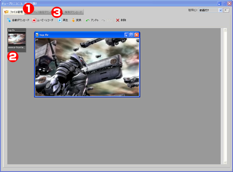Click the www.e-frontie... source label
233x172 pixels.
click(x=17, y=48)
